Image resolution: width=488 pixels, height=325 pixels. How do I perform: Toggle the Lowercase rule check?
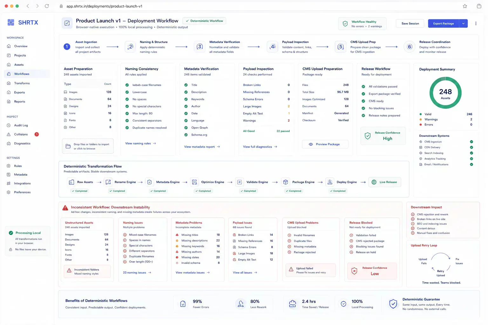click(x=127, y=92)
